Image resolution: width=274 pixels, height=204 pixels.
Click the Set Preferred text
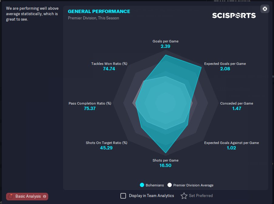click(201, 196)
